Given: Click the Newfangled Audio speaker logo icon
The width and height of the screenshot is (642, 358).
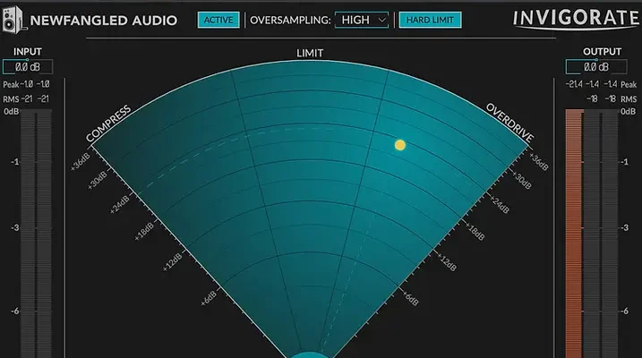Looking at the screenshot, I should [x=13, y=18].
